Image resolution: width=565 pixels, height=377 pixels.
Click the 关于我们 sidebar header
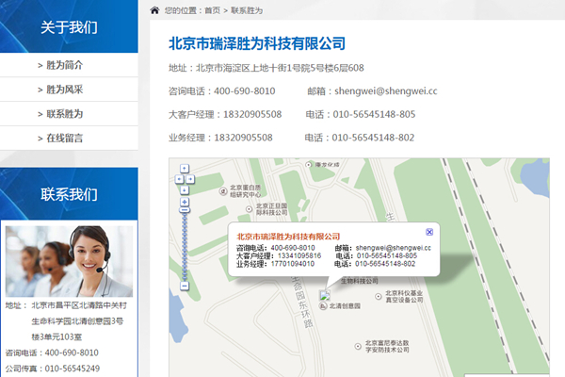pyautogui.click(x=69, y=27)
